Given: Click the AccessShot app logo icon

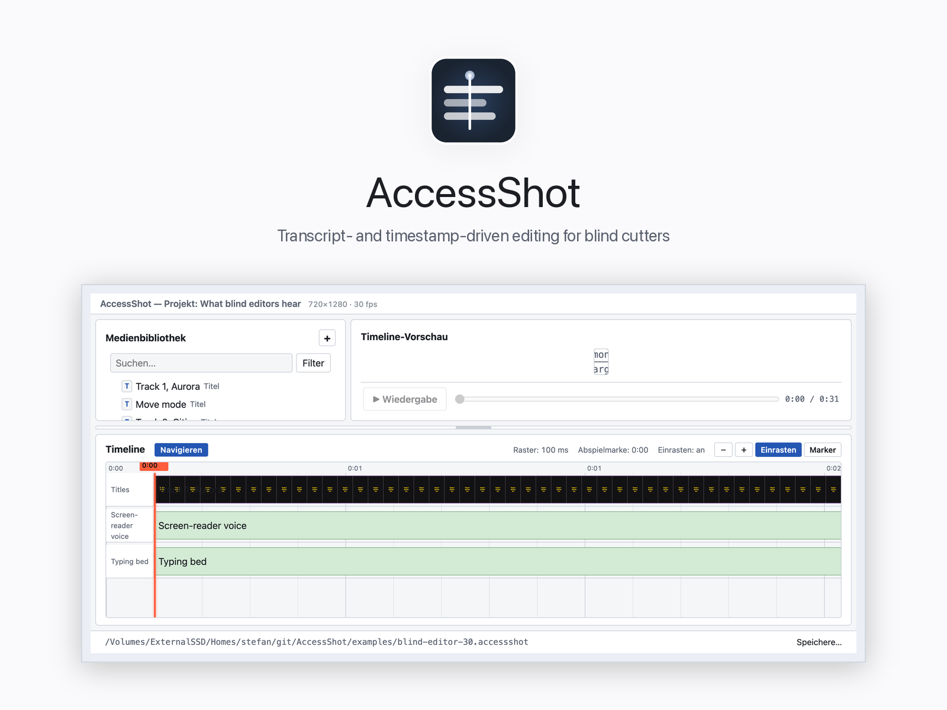Looking at the screenshot, I should pyautogui.click(x=474, y=101).
